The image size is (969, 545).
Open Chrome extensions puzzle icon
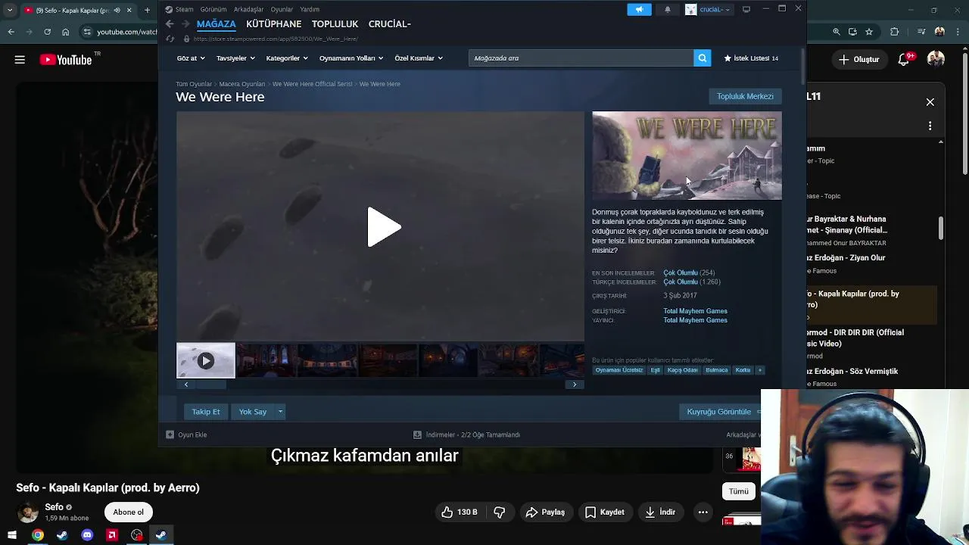[x=895, y=32]
